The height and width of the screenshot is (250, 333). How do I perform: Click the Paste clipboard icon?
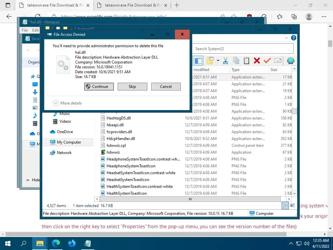[246, 61]
